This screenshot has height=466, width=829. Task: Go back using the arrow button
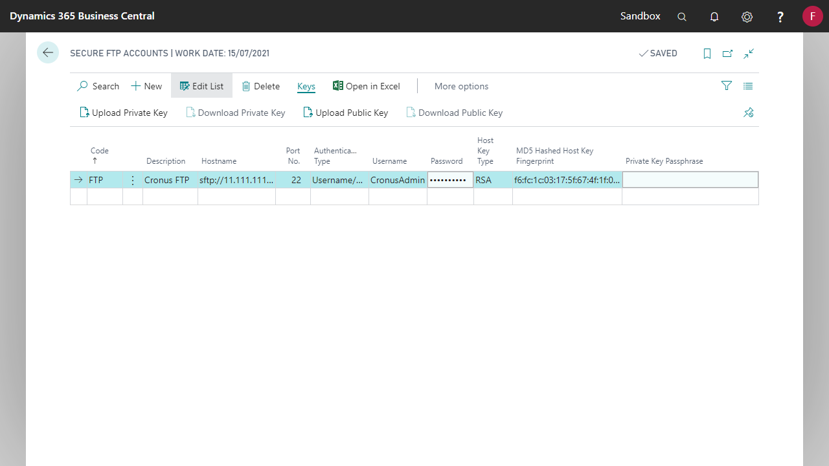(48, 52)
